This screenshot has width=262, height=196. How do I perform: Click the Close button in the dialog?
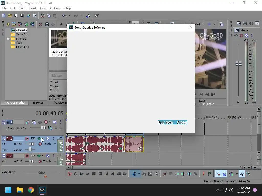[x=182, y=122]
